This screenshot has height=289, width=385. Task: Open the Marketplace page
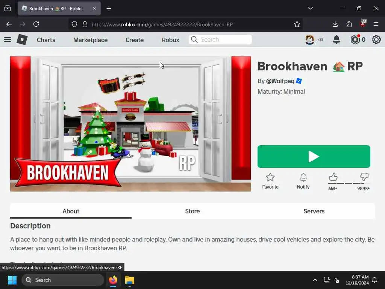click(90, 40)
